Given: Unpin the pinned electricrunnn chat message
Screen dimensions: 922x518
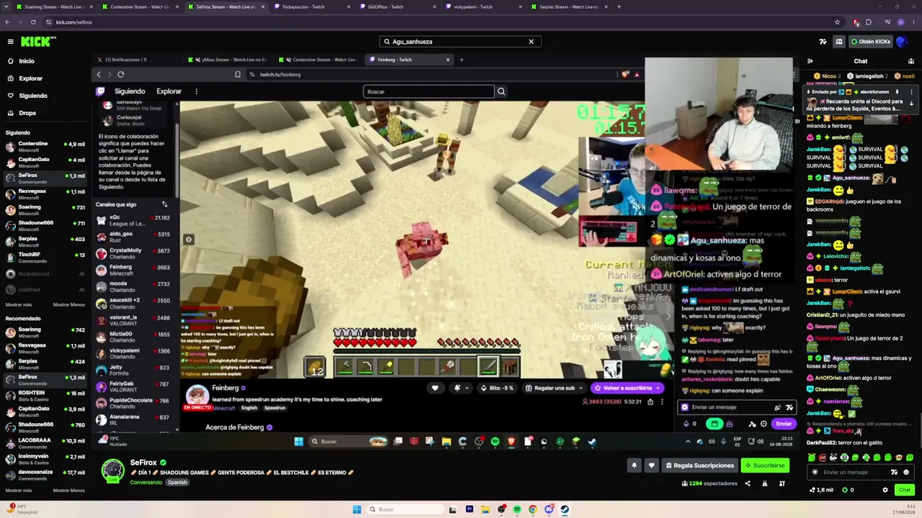Looking at the screenshot, I should coord(897,92).
